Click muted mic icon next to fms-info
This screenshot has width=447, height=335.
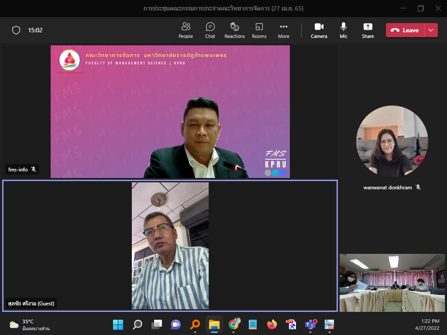click(34, 169)
